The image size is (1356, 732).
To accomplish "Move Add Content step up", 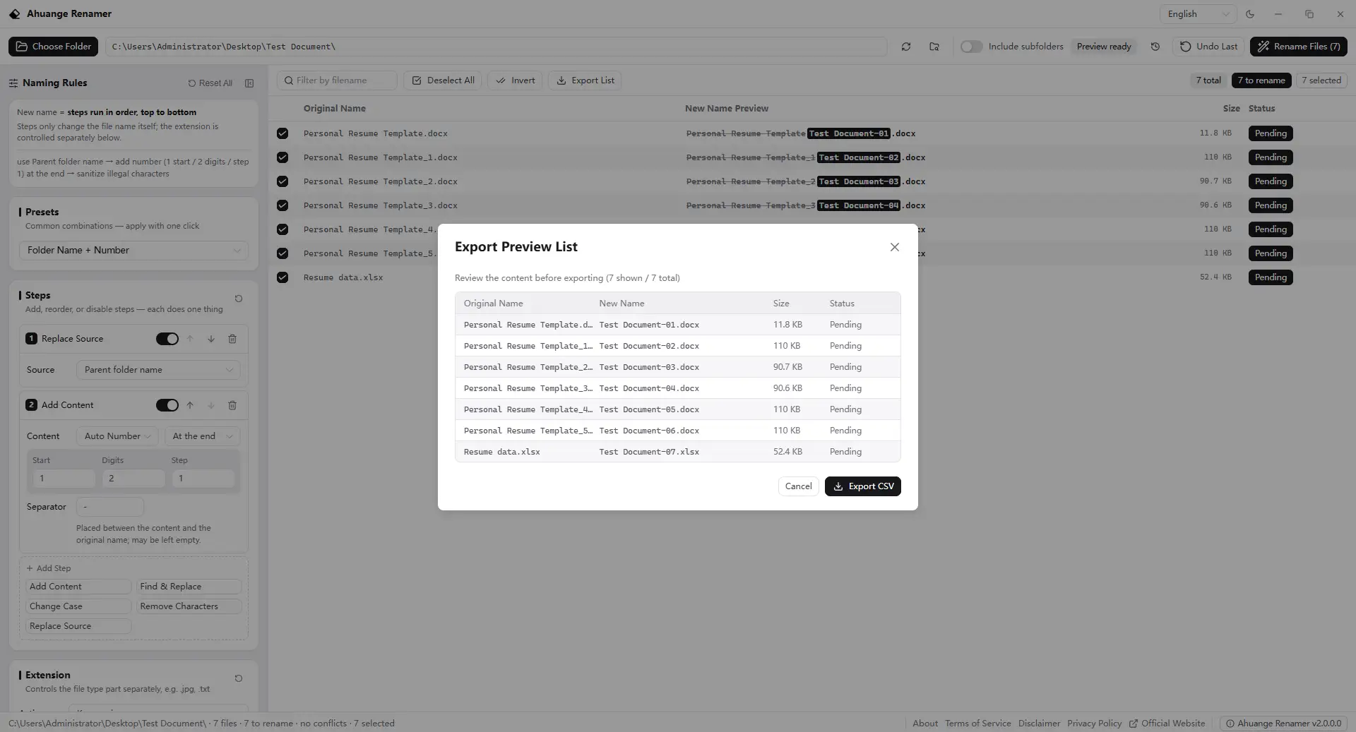I will tap(190, 405).
